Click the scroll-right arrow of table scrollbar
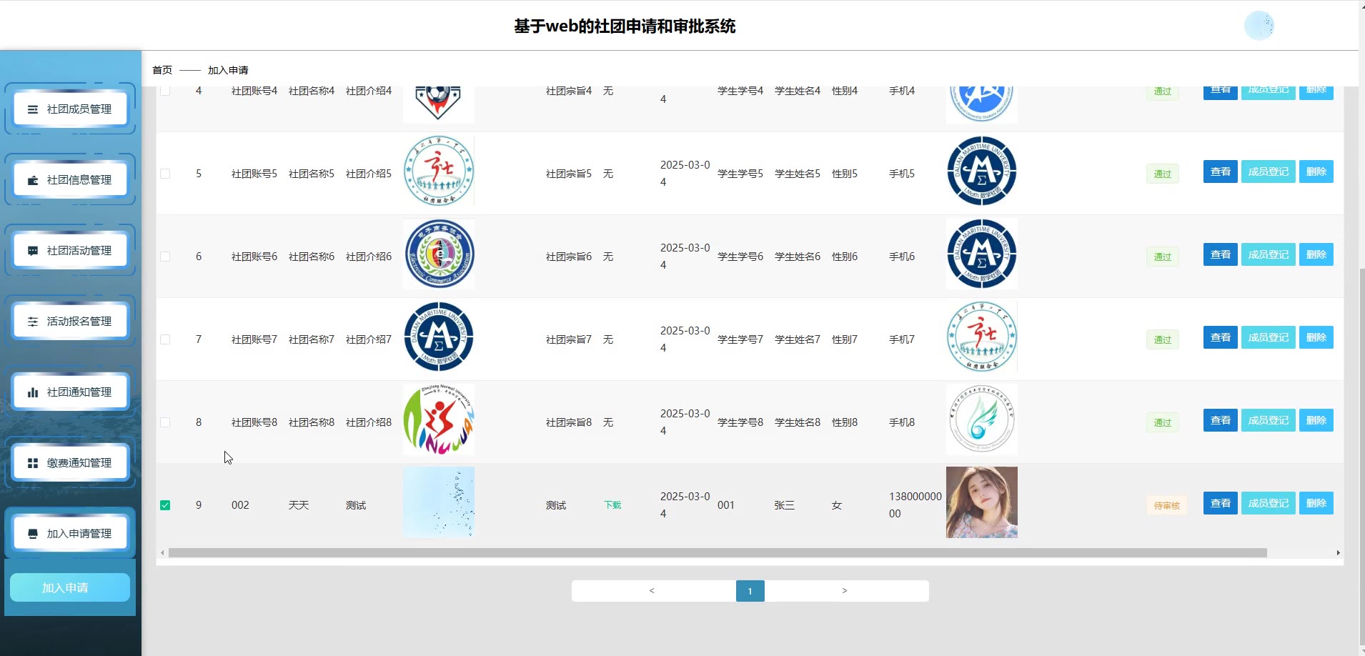 [1338, 552]
